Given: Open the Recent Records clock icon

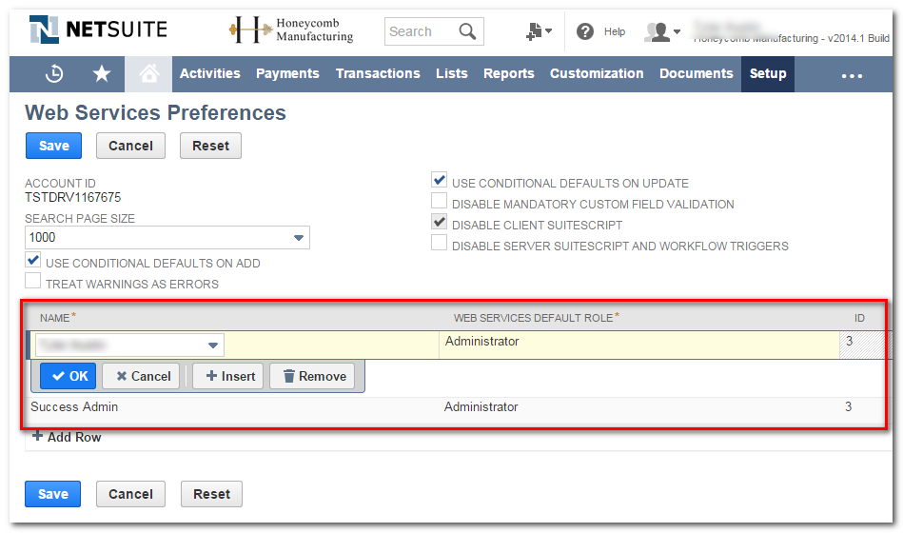Looking at the screenshot, I should click(54, 73).
